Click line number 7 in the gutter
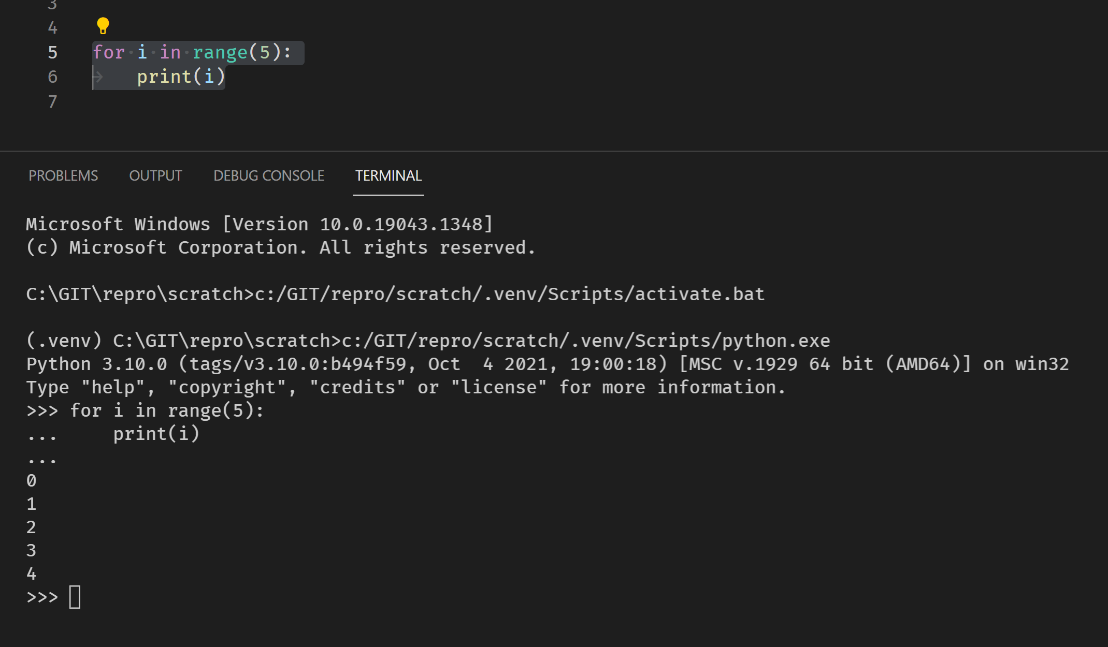 [52, 101]
